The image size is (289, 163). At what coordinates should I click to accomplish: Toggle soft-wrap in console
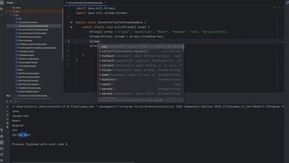(x=7, y=115)
